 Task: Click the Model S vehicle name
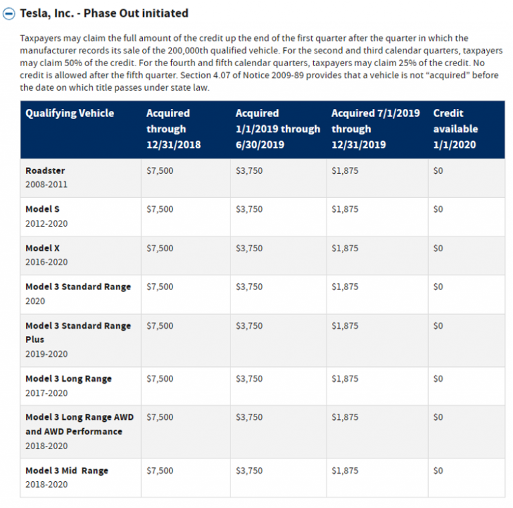[x=43, y=209]
